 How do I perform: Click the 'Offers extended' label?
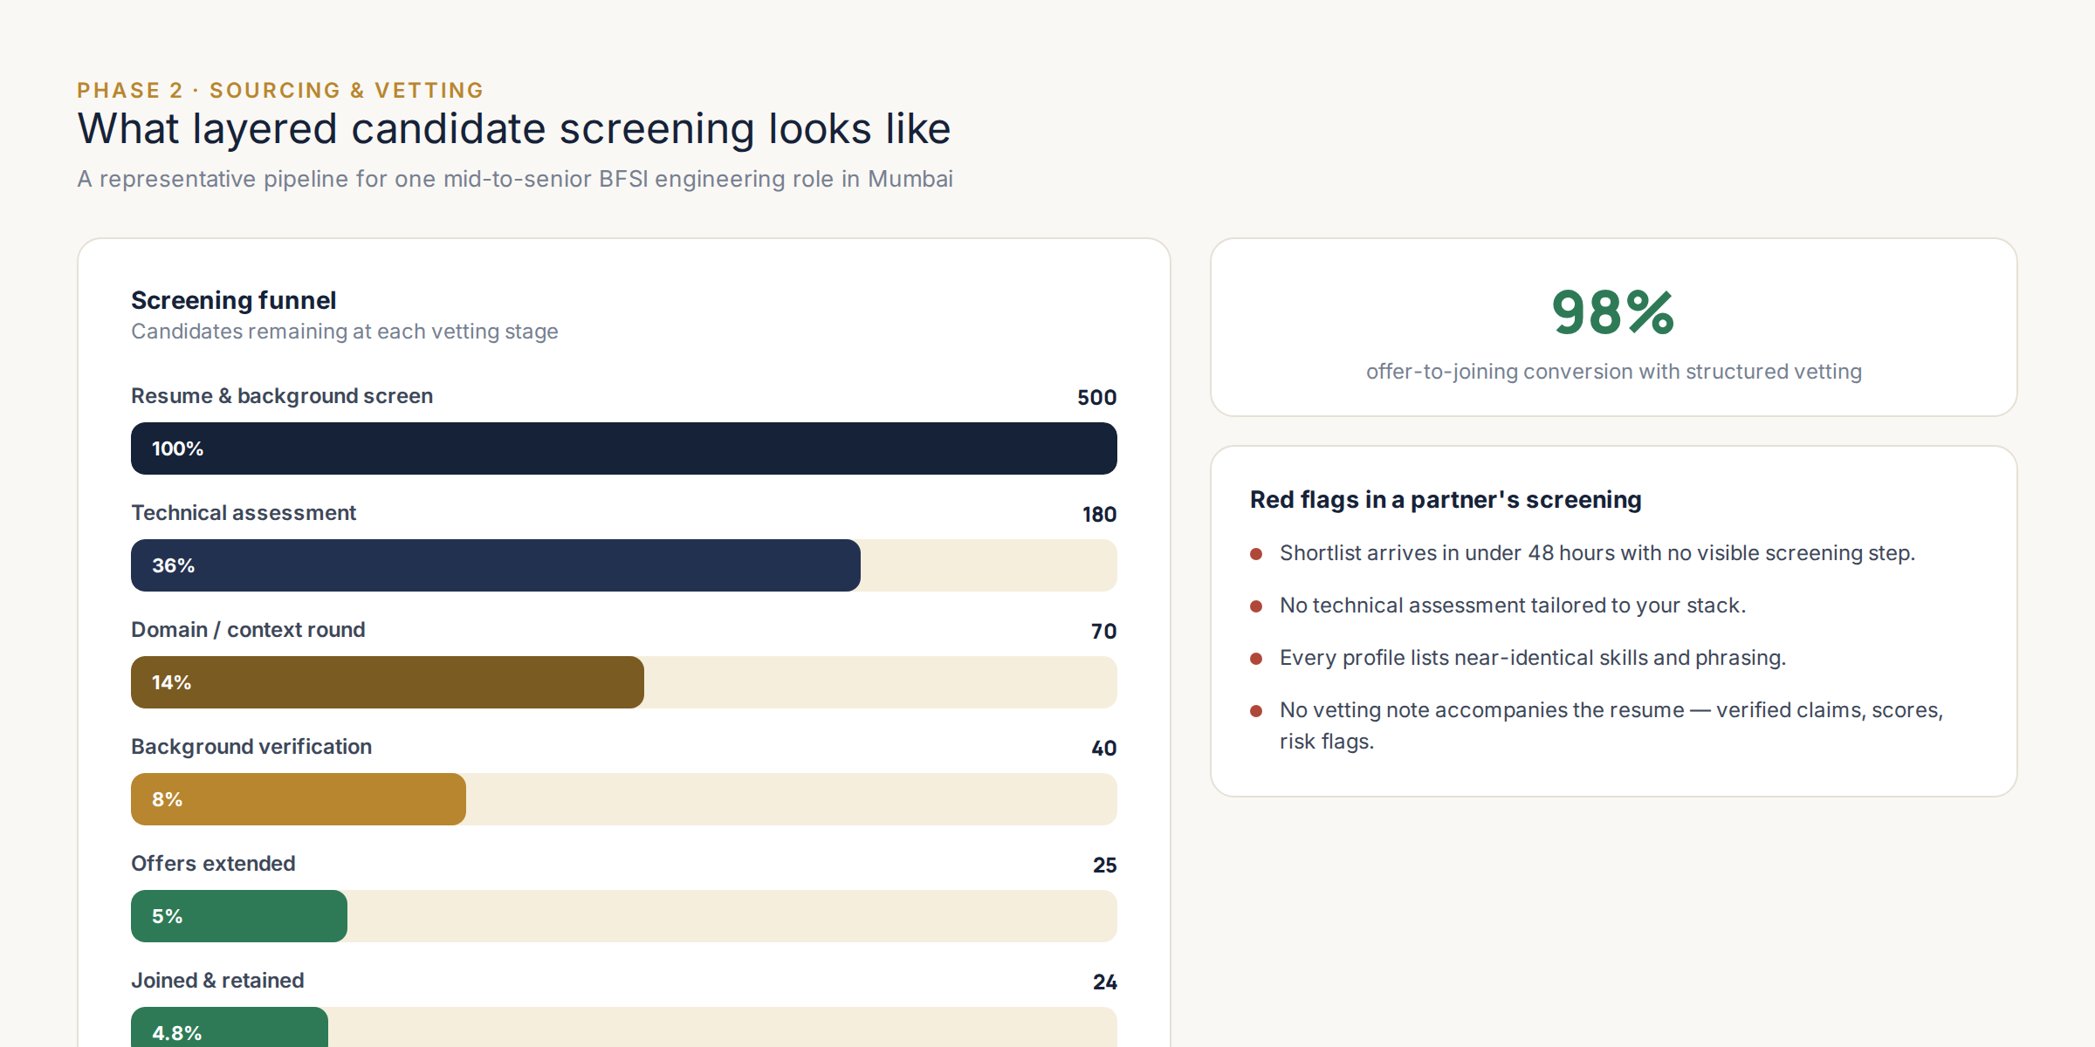213,864
